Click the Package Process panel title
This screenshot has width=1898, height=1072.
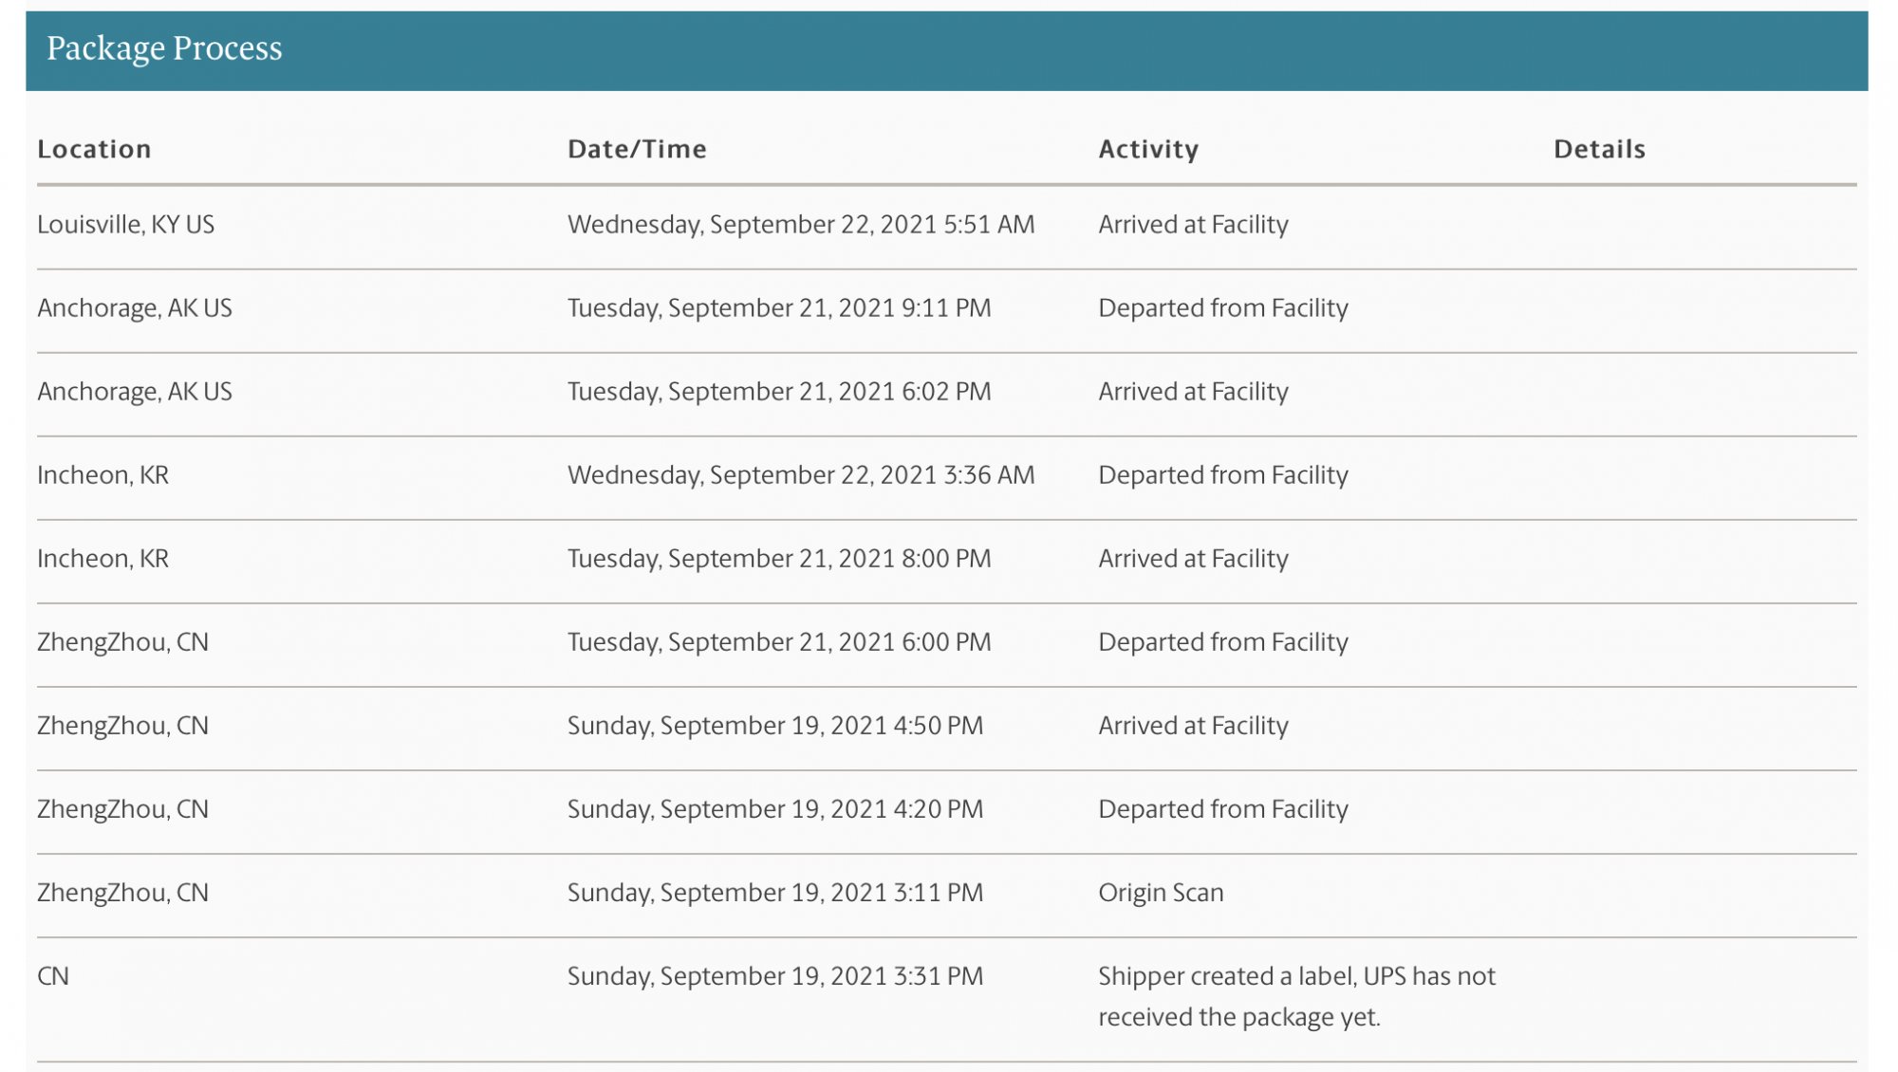click(164, 48)
